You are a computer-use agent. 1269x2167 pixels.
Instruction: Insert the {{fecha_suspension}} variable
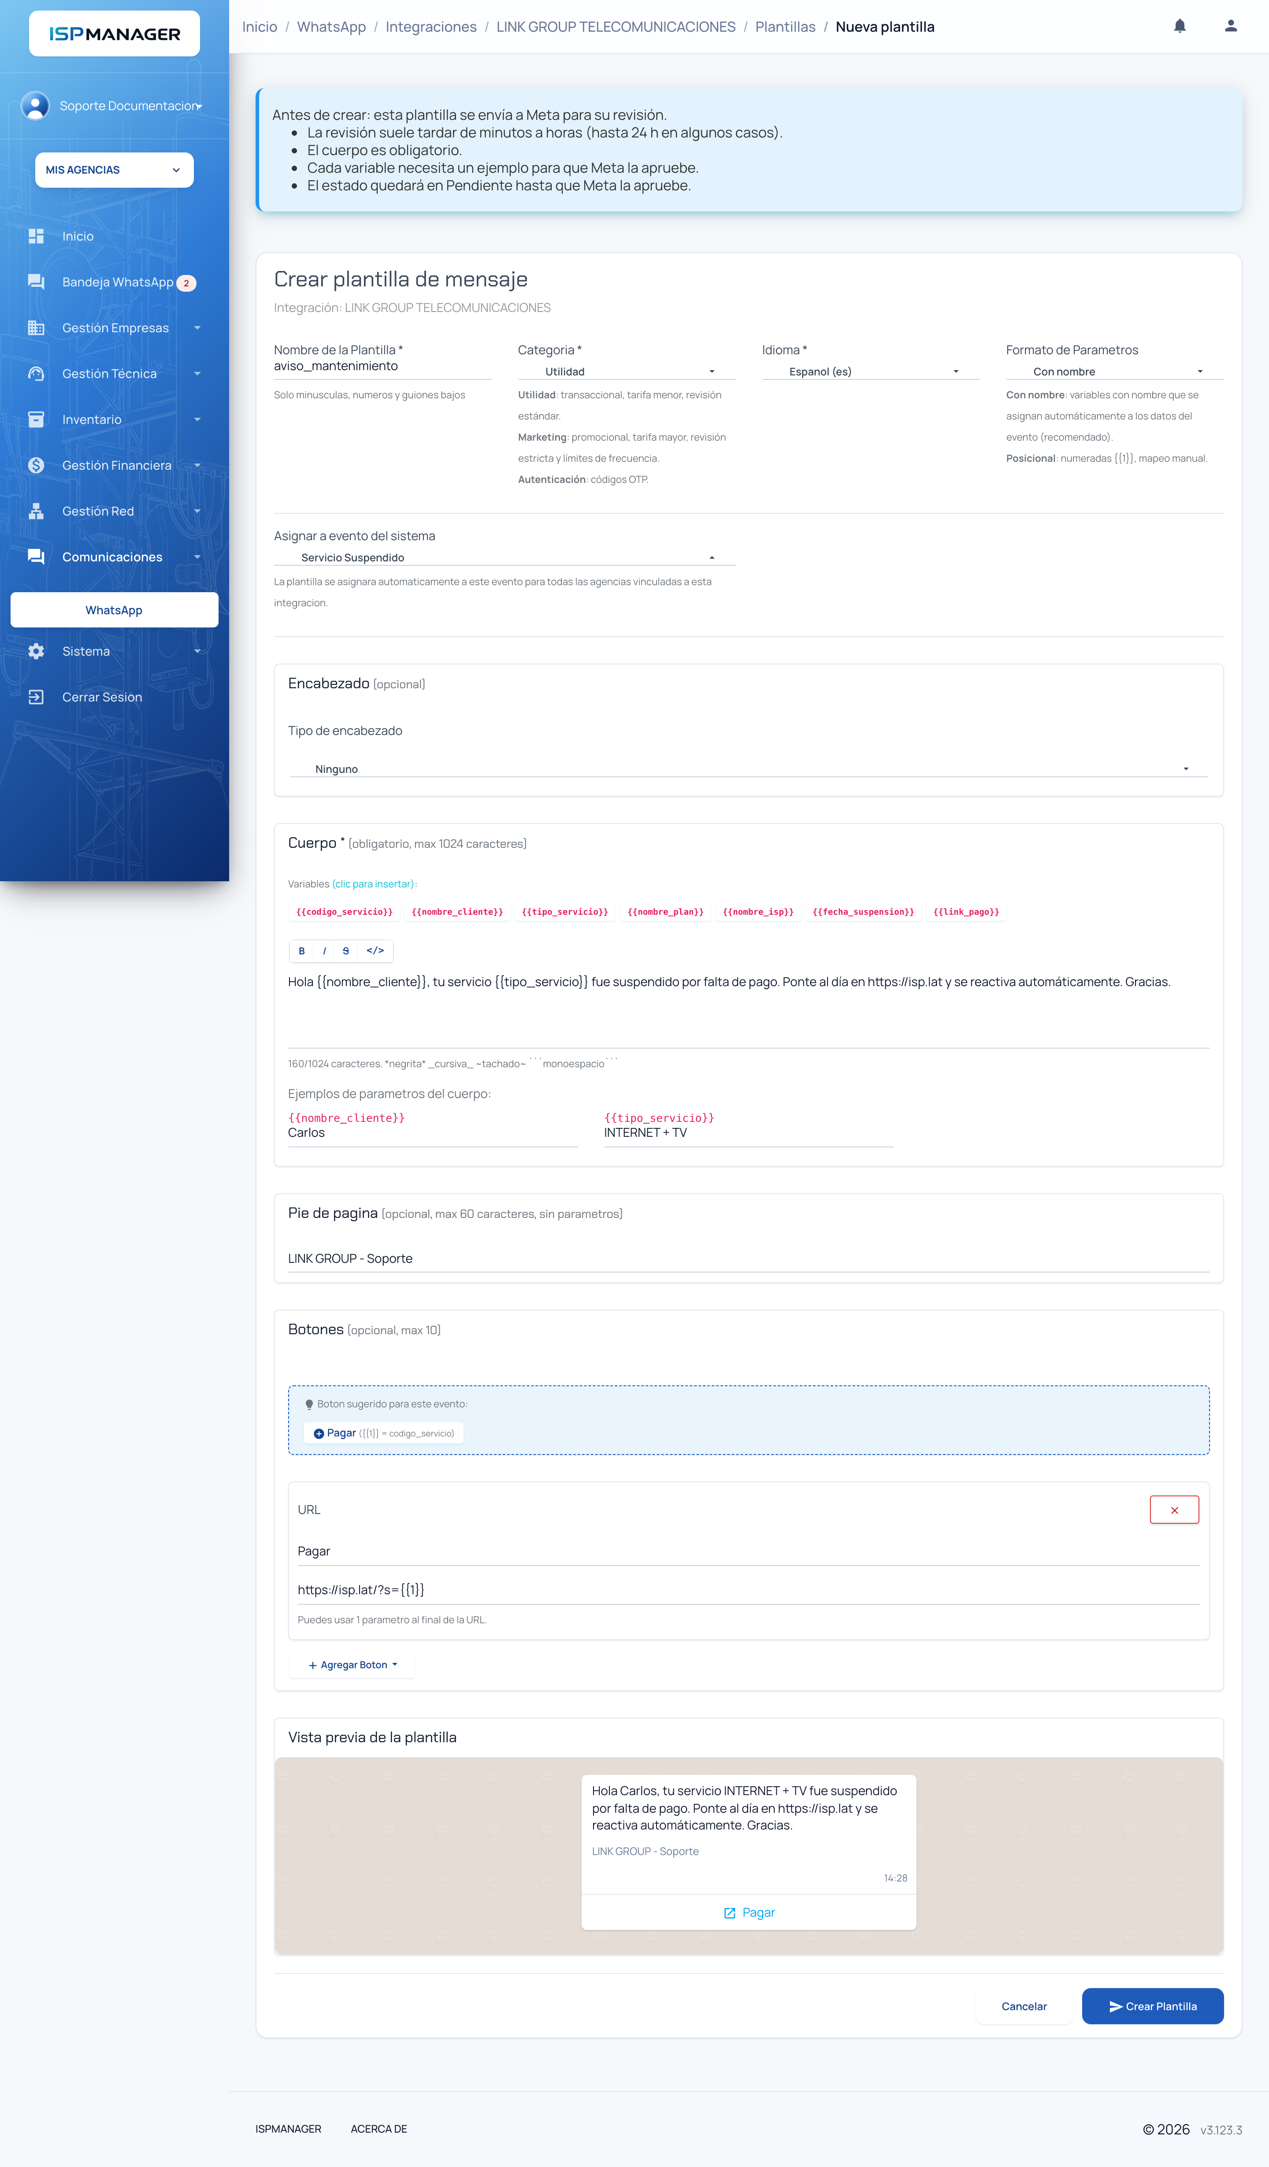click(863, 912)
